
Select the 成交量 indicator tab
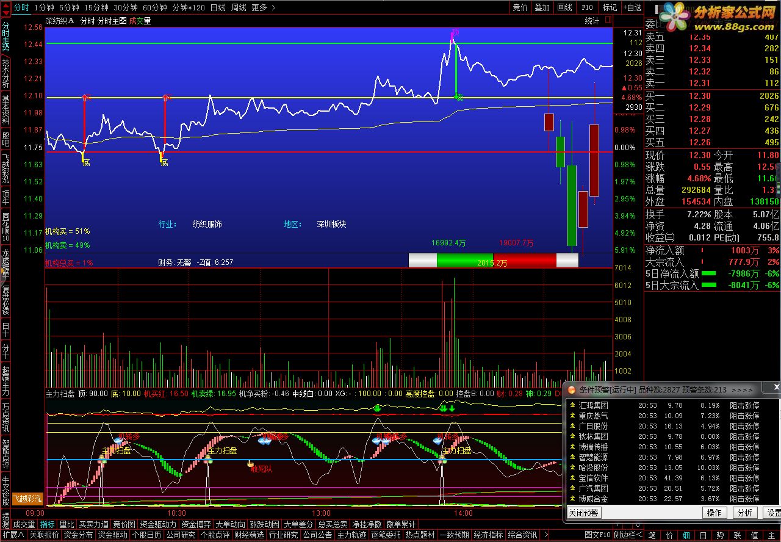(x=24, y=524)
